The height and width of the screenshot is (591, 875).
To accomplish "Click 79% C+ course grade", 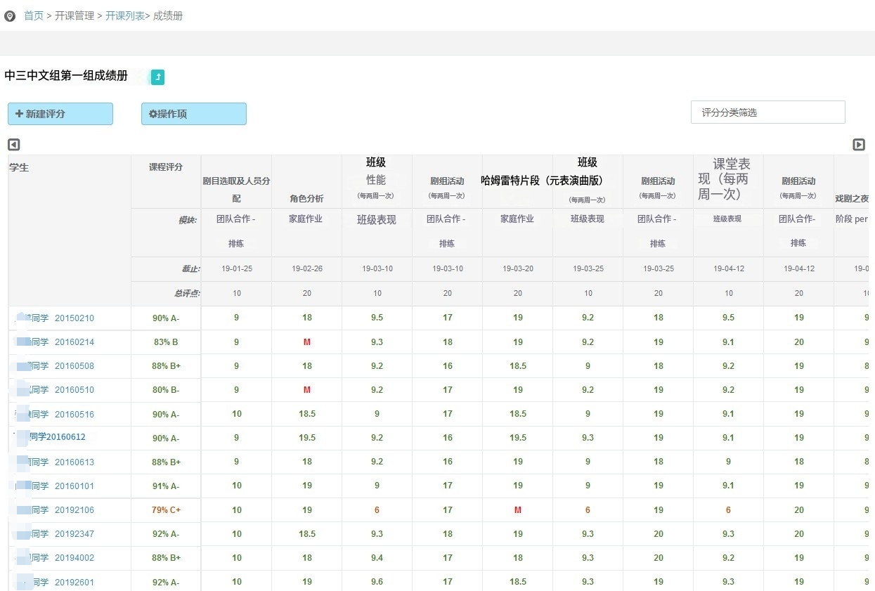I will click(x=166, y=510).
